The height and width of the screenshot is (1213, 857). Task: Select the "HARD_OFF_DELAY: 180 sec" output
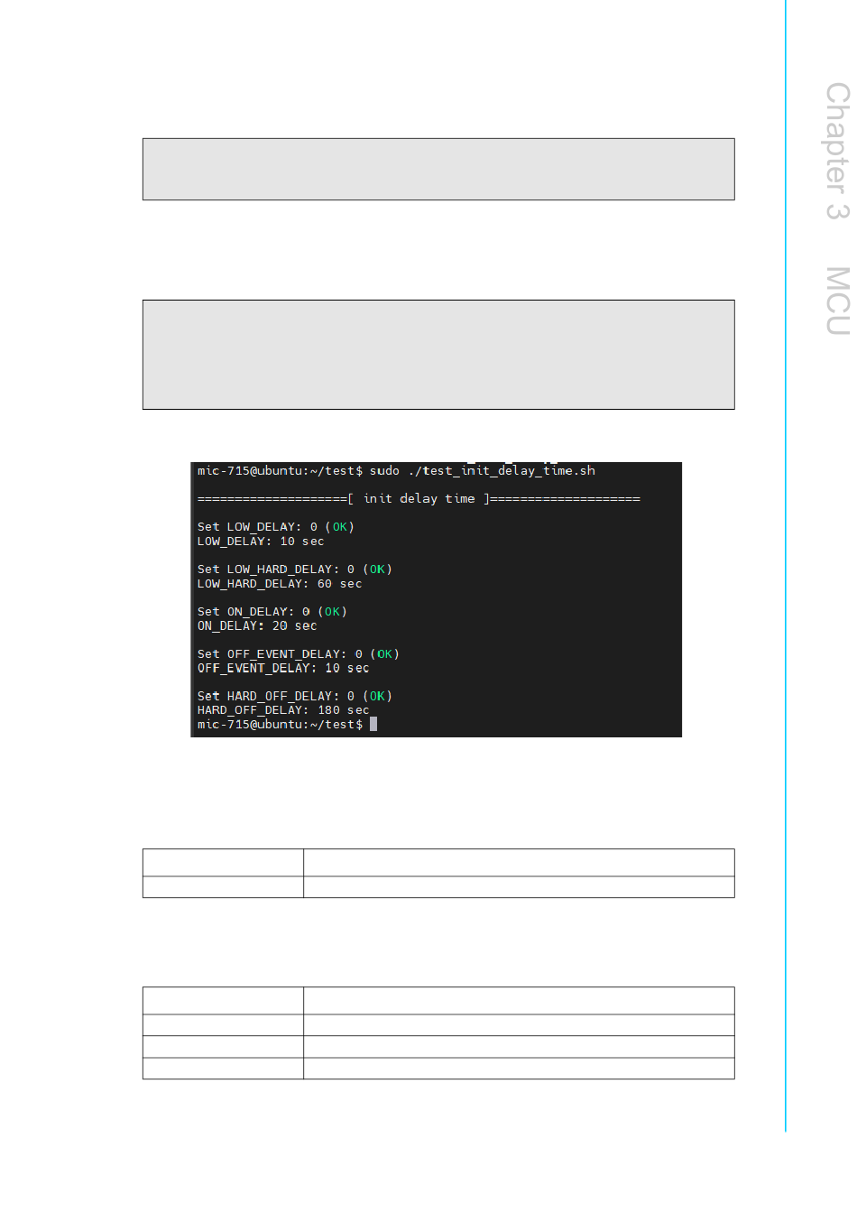click(x=283, y=710)
